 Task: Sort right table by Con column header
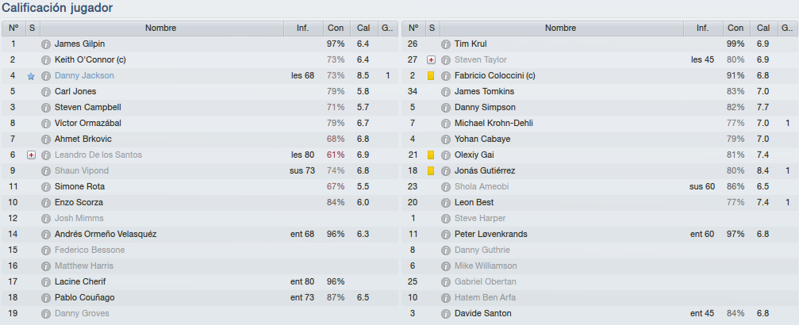pyautogui.click(x=736, y=29)
